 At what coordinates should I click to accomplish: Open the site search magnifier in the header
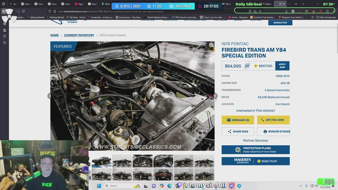click(x=85, y=20)
